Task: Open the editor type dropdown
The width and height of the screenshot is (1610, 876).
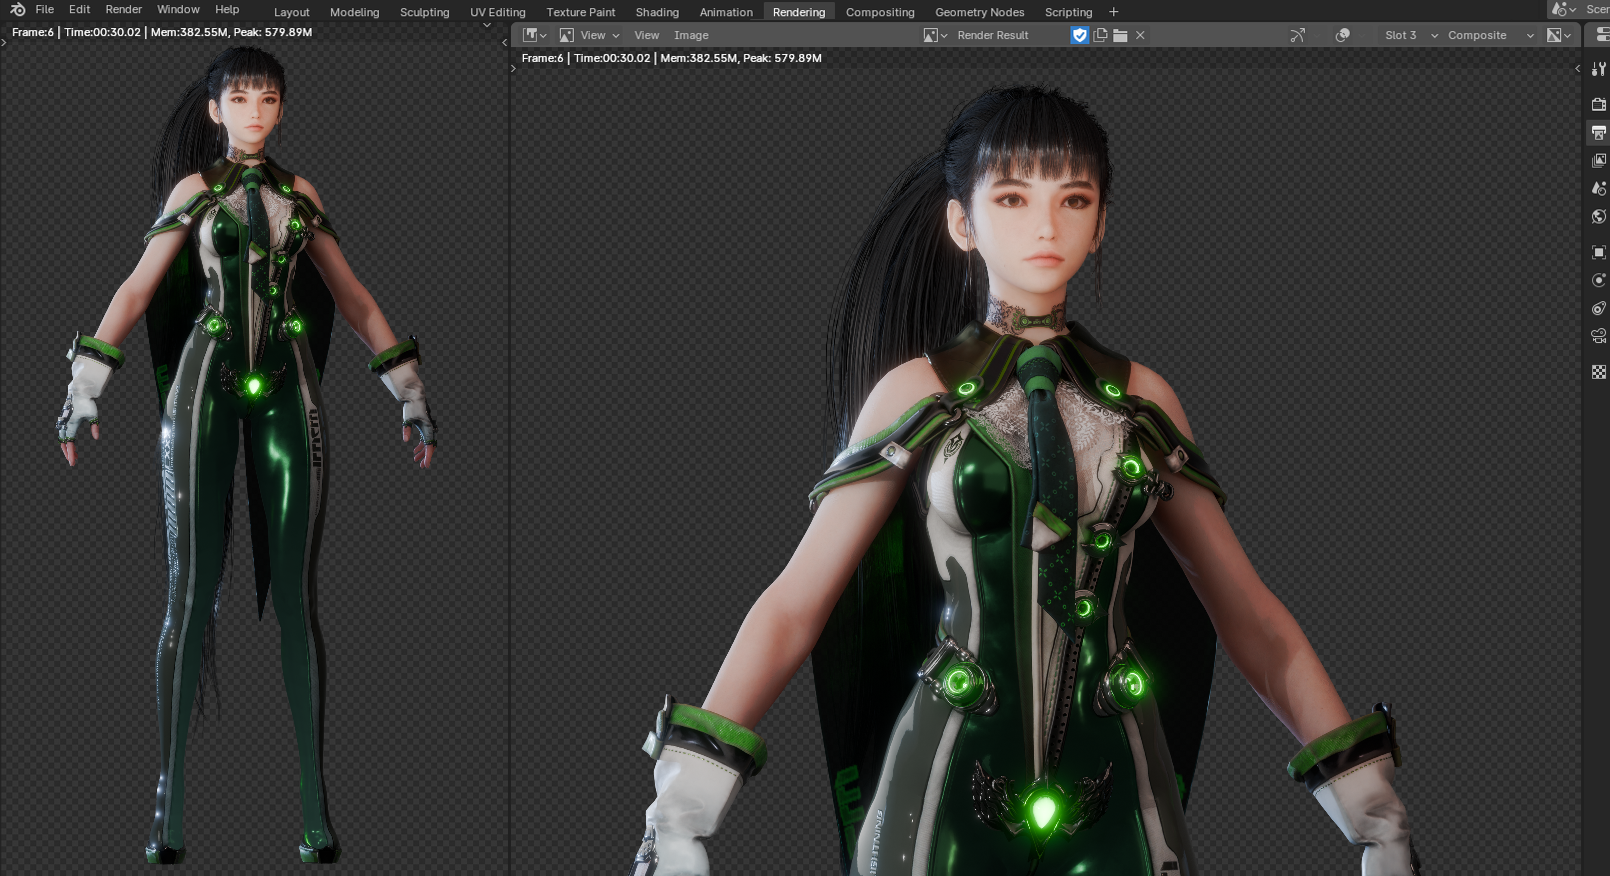Action: point(535,35)
